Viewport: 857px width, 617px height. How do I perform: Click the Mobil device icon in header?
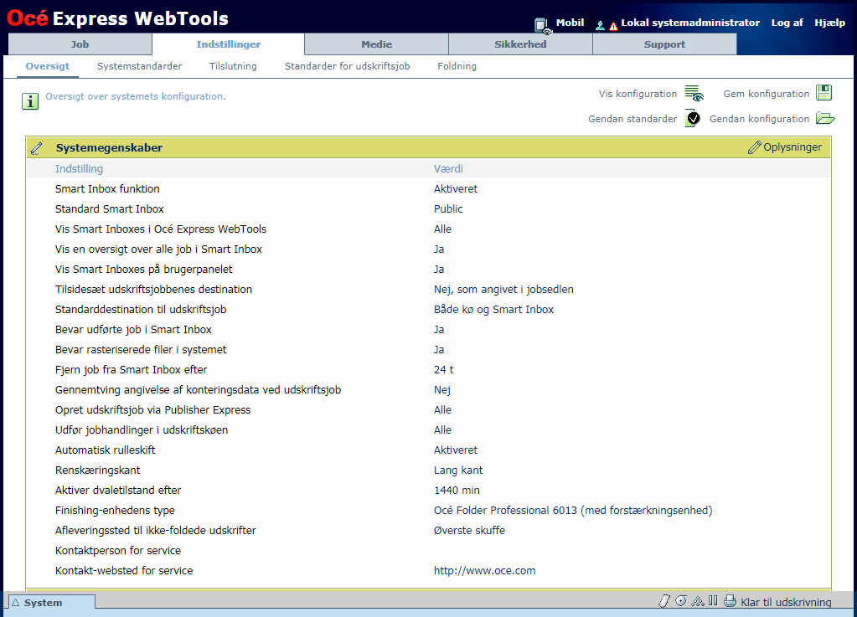tap(542, 25)
